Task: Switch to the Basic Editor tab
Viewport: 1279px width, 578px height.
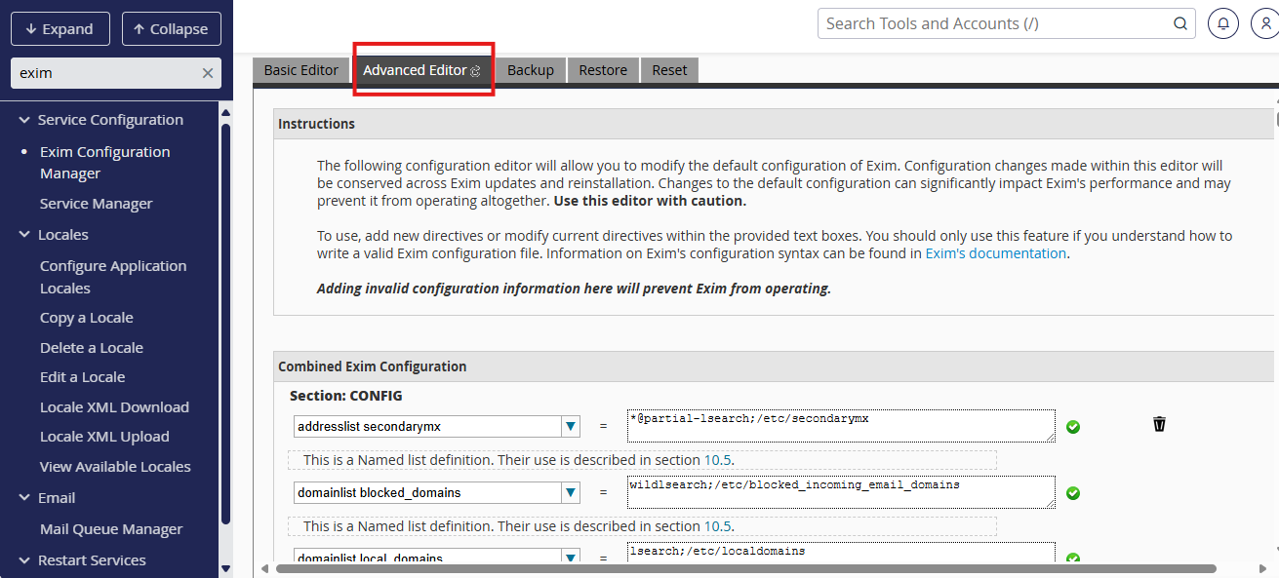Action: [x=300, y=70]
